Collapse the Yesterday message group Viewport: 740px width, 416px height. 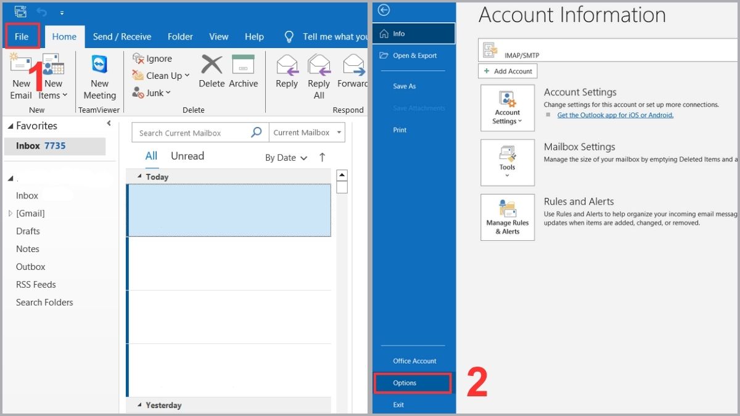point(139,405)
